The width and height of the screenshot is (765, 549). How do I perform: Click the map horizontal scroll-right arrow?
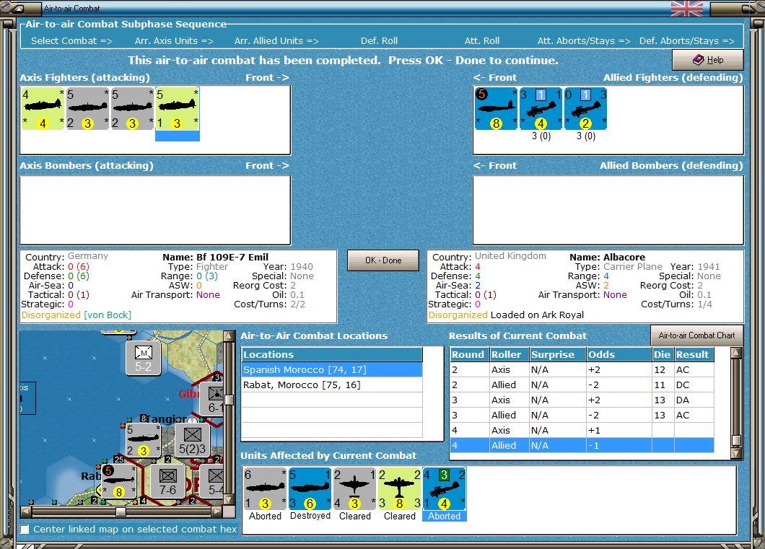coord(217,511)
